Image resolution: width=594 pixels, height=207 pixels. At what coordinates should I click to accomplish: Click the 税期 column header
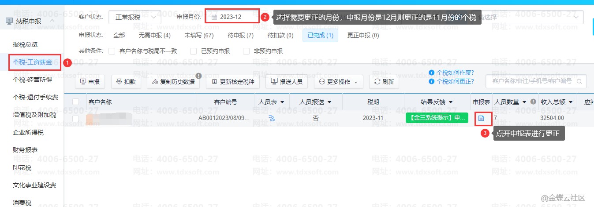point(373,102)
